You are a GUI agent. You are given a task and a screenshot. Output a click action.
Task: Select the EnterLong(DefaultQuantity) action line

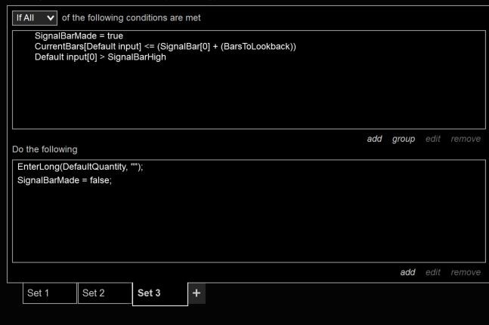[x=80, y=167]
